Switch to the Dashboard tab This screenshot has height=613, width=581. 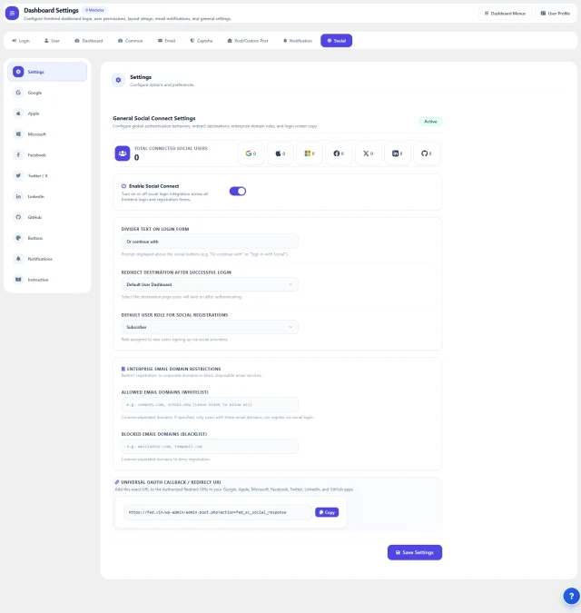[x=89, y=41]
